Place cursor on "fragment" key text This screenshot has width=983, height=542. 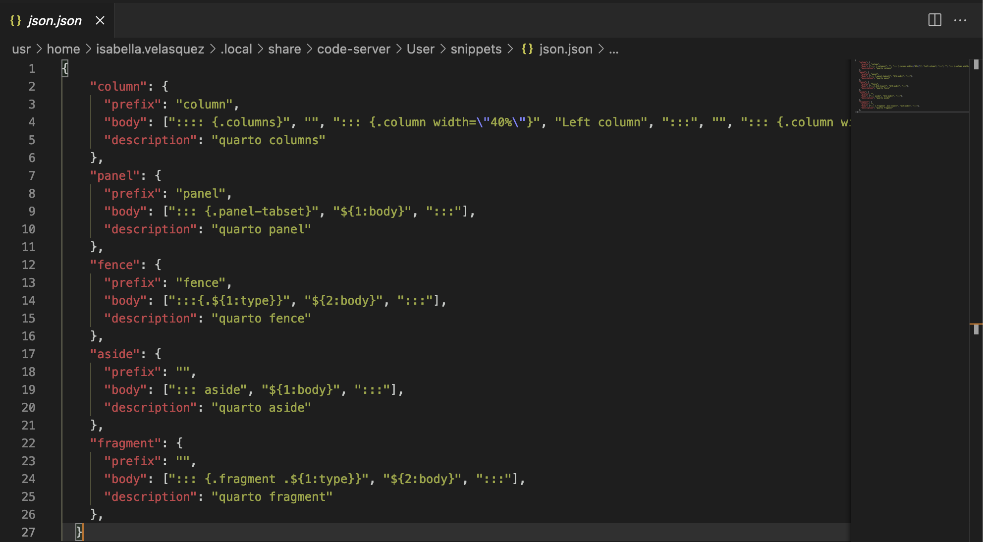pyautogui.click(x=126, y=443)
